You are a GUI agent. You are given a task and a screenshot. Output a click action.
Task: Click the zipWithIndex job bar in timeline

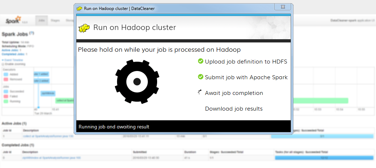(48, 93)
